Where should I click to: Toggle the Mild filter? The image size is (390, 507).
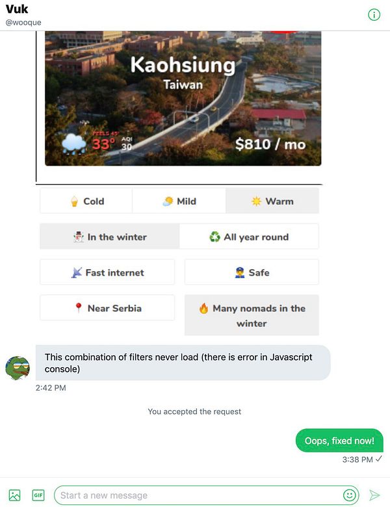179,201
